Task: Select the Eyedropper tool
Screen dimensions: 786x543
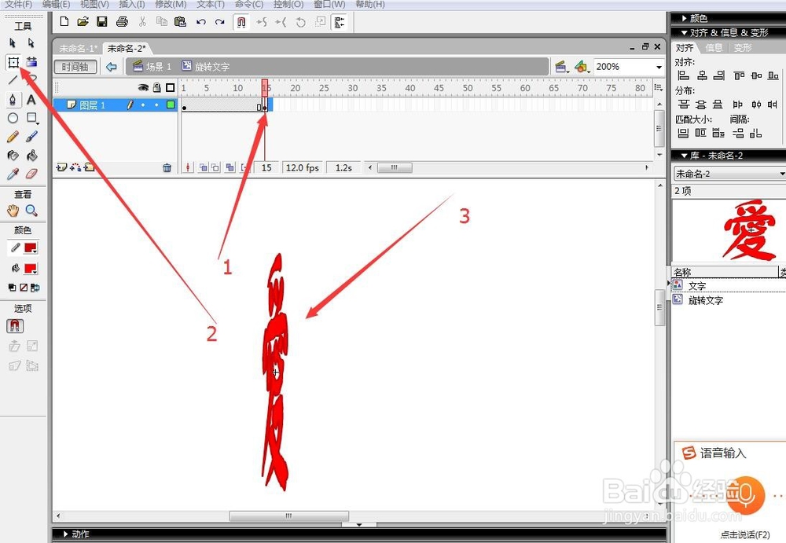Action: [13, 171]
